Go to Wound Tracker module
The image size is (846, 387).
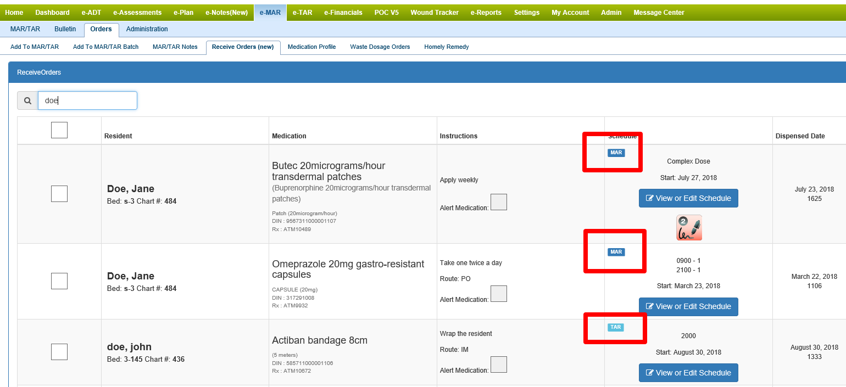tap(434, 13)
